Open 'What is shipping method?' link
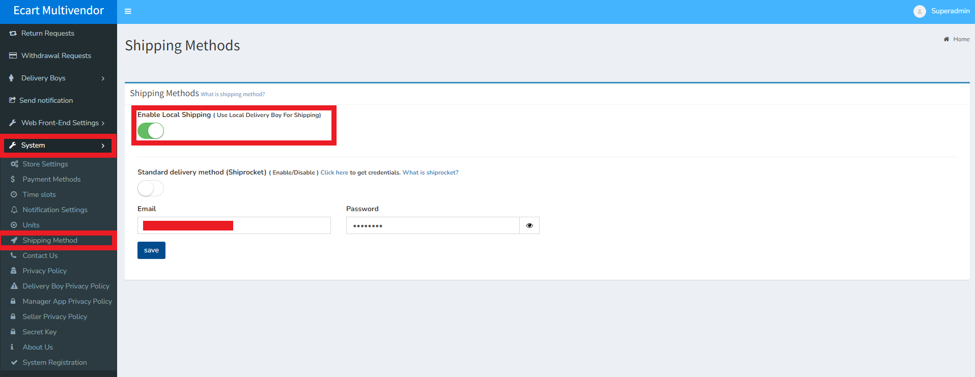The width and height of the screenshot is (975, 377). click(x=233, y=94)
